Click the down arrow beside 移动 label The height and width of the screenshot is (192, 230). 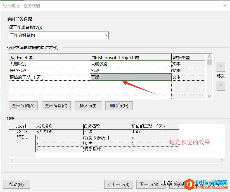point(220,86)
